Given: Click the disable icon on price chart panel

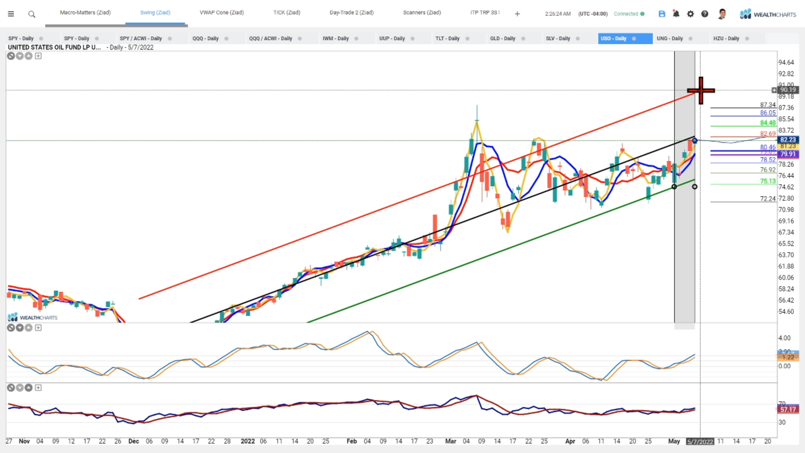Looking at the screenshot, I should (x=11, y=56).
